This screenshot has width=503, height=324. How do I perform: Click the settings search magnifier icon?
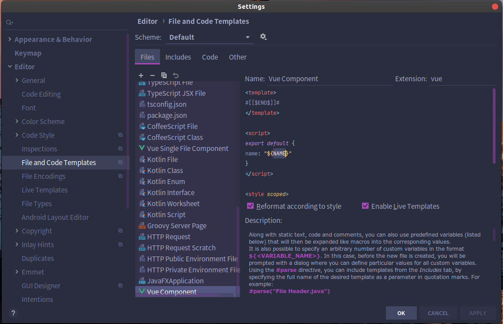[9, 23]
